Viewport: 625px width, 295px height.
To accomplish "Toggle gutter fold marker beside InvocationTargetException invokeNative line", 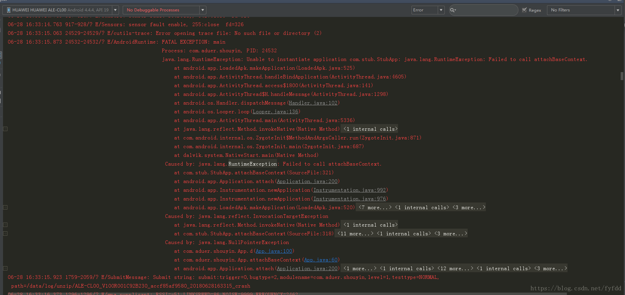I will click(5, 225).
